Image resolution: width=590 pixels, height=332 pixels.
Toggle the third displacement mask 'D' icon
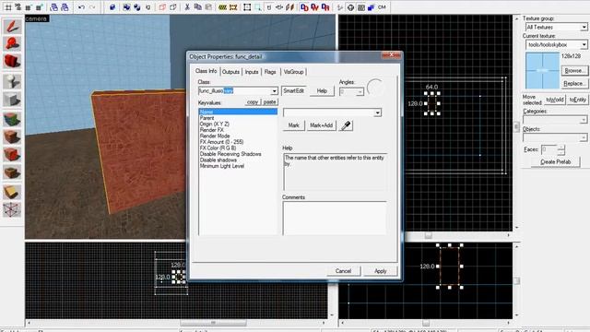(325, 7)
